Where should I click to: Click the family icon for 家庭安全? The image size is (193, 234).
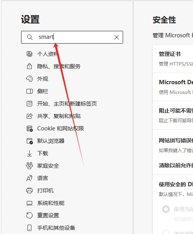[29, 166]
